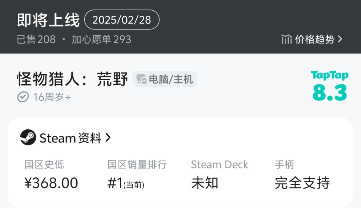Click the 16周岁+ age rating label

coord(52,97)
